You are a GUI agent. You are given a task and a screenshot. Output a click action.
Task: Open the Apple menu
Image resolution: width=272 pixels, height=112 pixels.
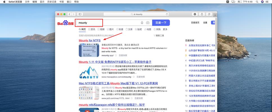(x=4, y=2)
